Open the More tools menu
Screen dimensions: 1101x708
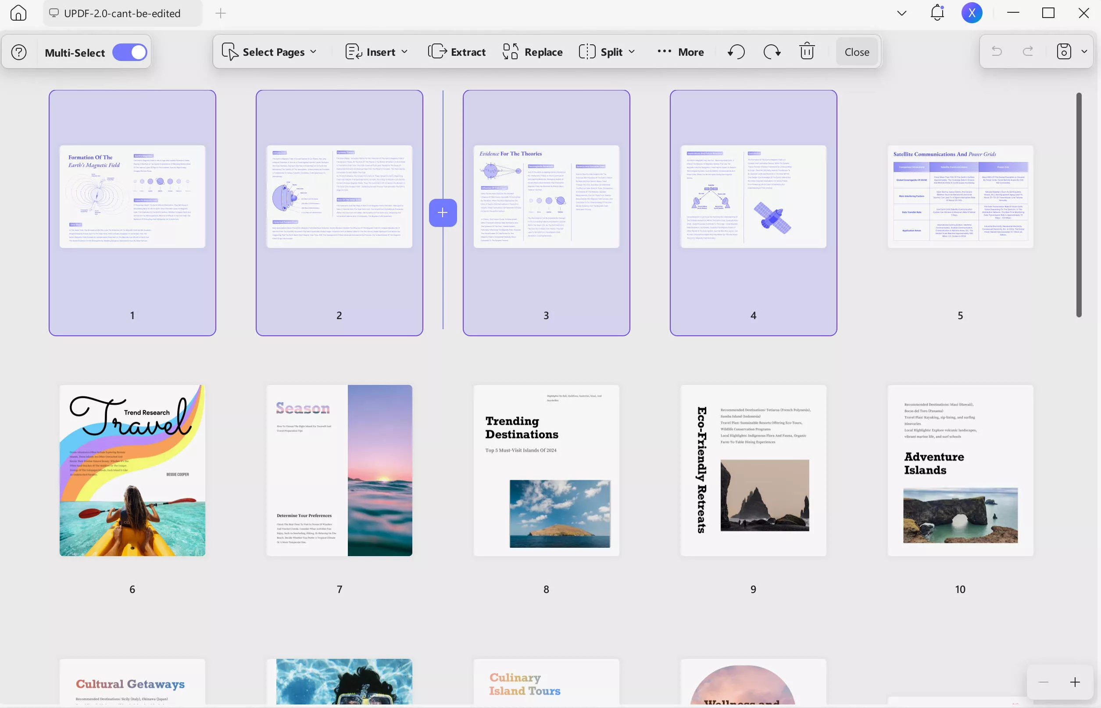pos(681,52)
